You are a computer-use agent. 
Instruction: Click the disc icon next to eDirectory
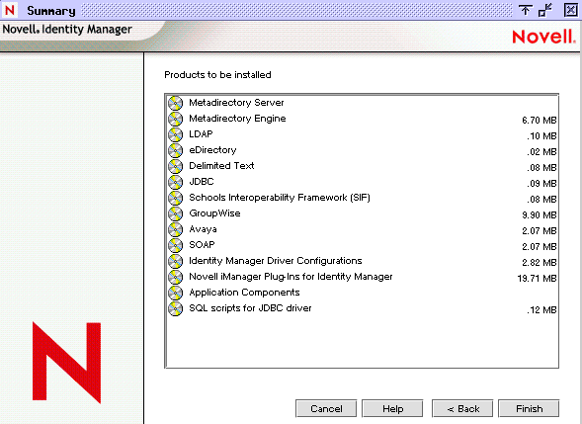click(176, 151)
